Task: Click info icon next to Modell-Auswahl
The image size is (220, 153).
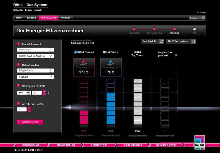Action: coord(18,44)
